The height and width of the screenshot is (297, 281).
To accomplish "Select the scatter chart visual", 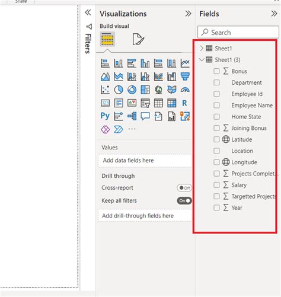I will (x=105, y=90).
